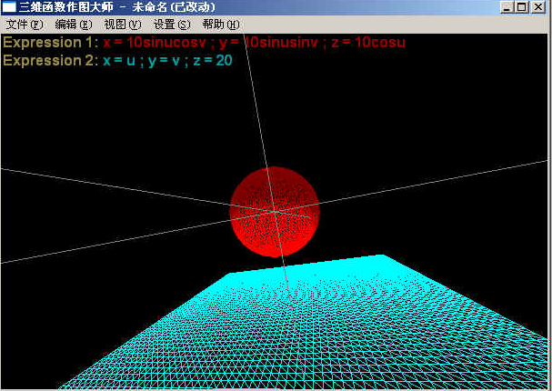Open the 文件(F) menu
552x391 pixels.
click(25, 25)
